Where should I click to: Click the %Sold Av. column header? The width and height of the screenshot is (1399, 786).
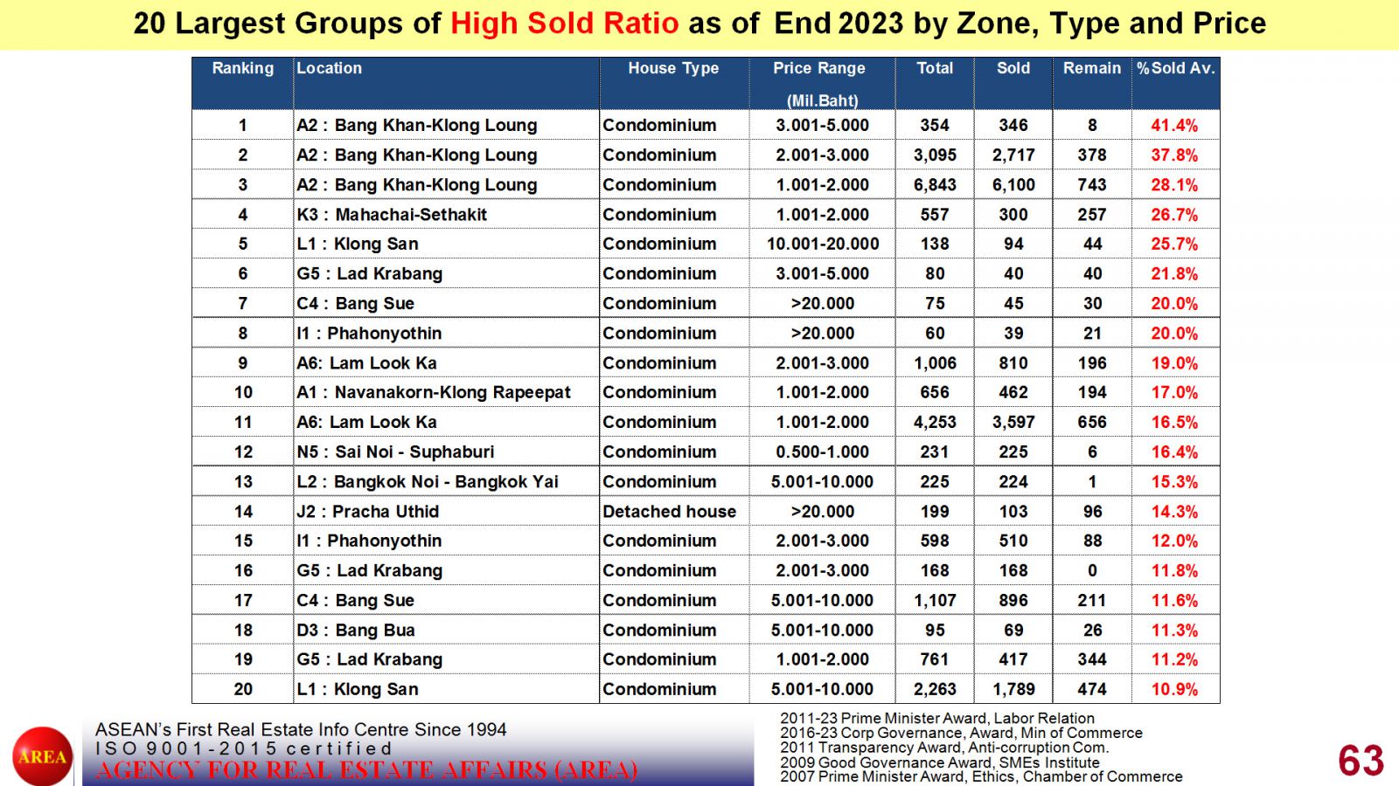point(1176,68)
